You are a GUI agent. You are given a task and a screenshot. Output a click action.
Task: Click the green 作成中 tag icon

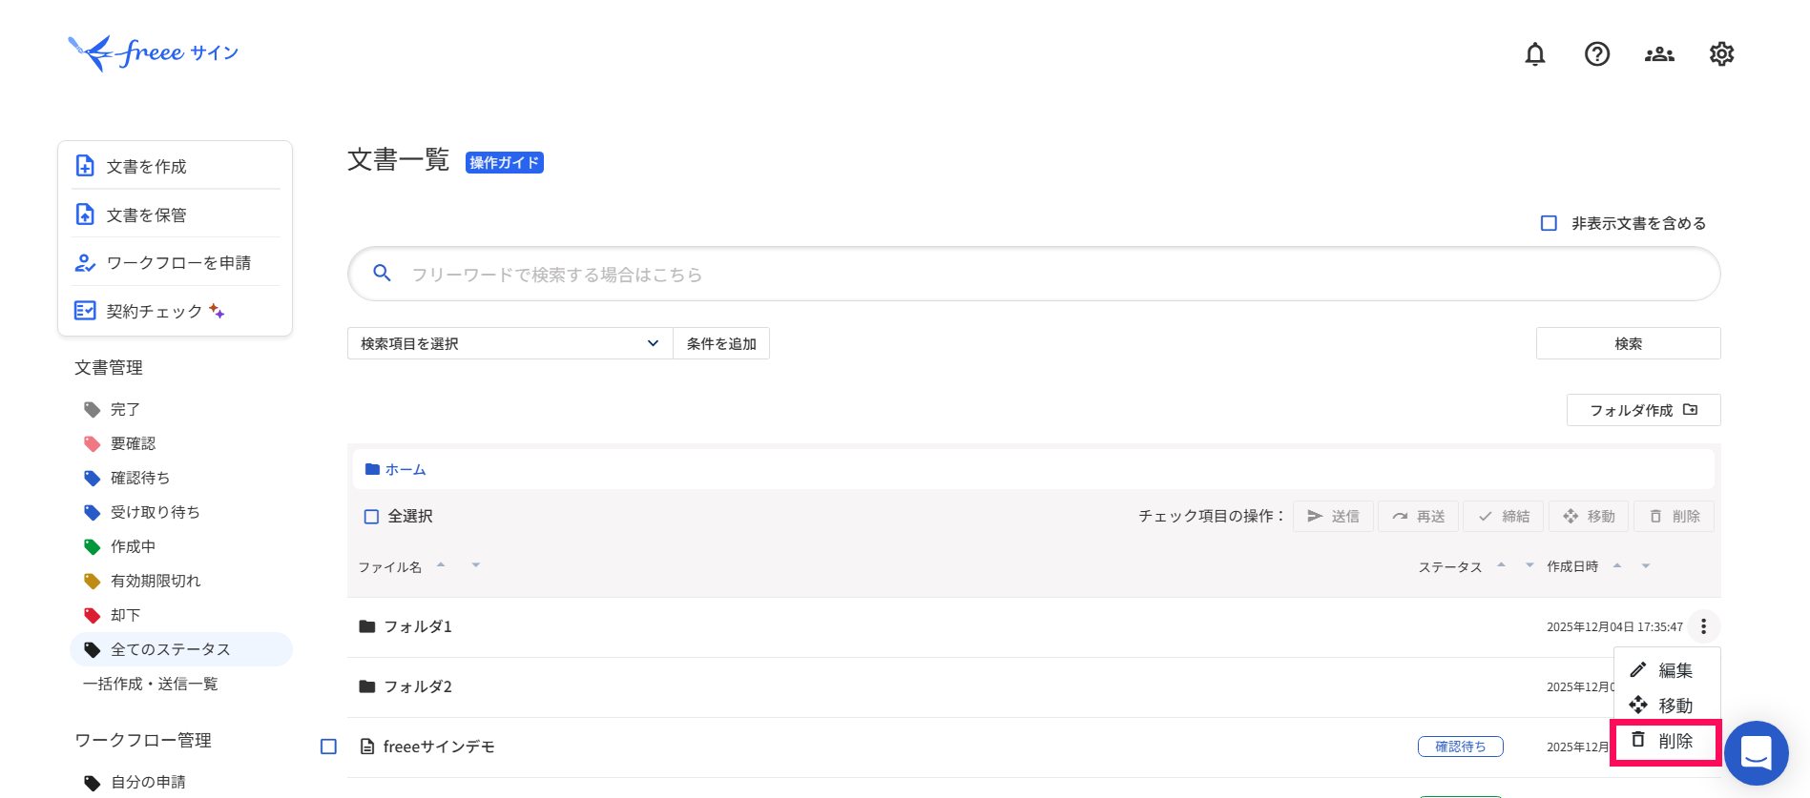tap(93, 547)
